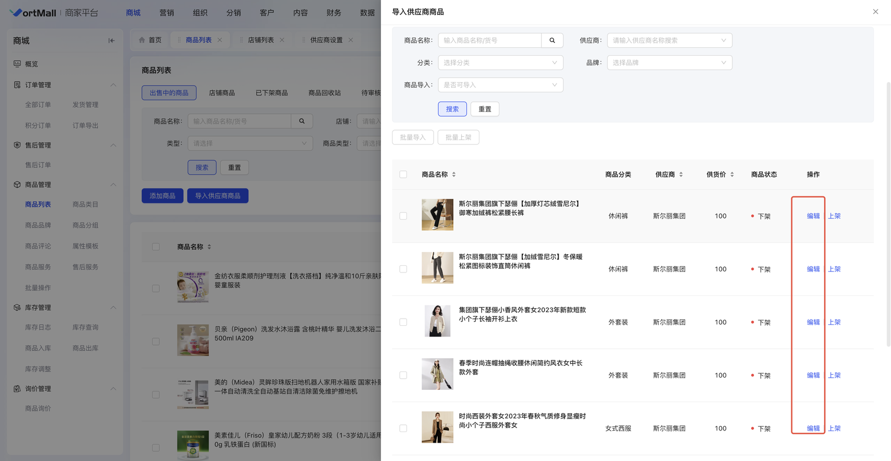Click the thumbnail of the first 斯尔丽 pants product
The image size is (891, 461).
tap(437, 215)
